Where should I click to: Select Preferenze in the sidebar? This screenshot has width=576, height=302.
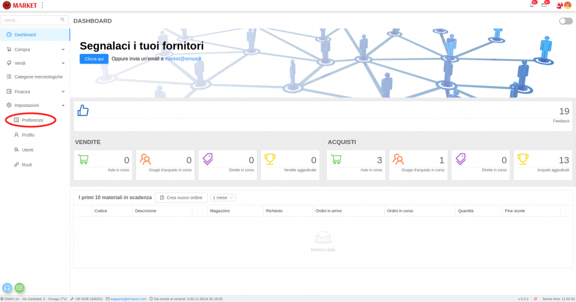click(x=32, y=120)
